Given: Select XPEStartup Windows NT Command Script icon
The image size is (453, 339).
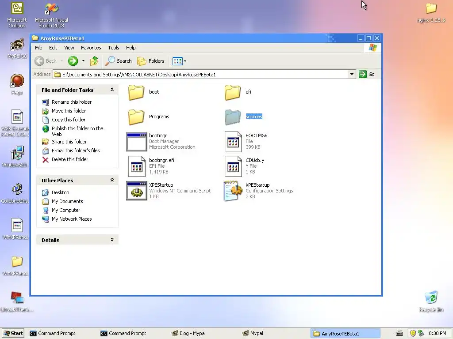Looking at the screenshot, I should point(137,191).
